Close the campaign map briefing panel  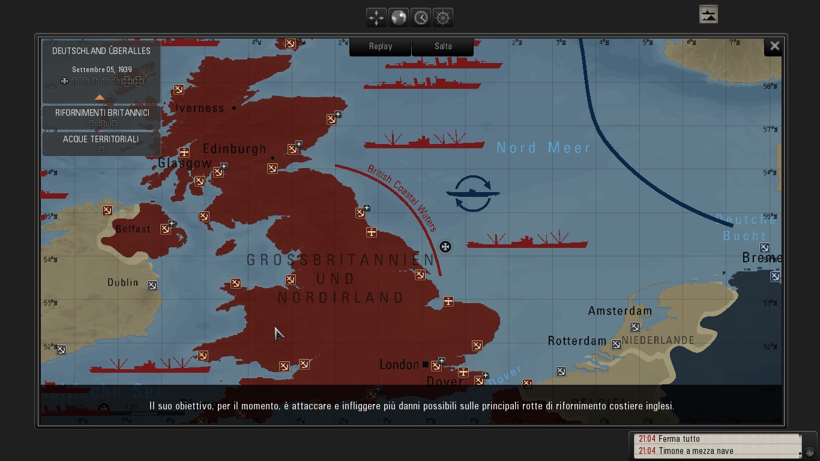(x=774, y=46)
